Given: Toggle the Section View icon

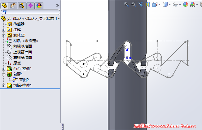Looking at the screenshot, I should pos(148,4).
